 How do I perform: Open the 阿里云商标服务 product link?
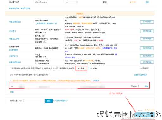click(15, 22)
